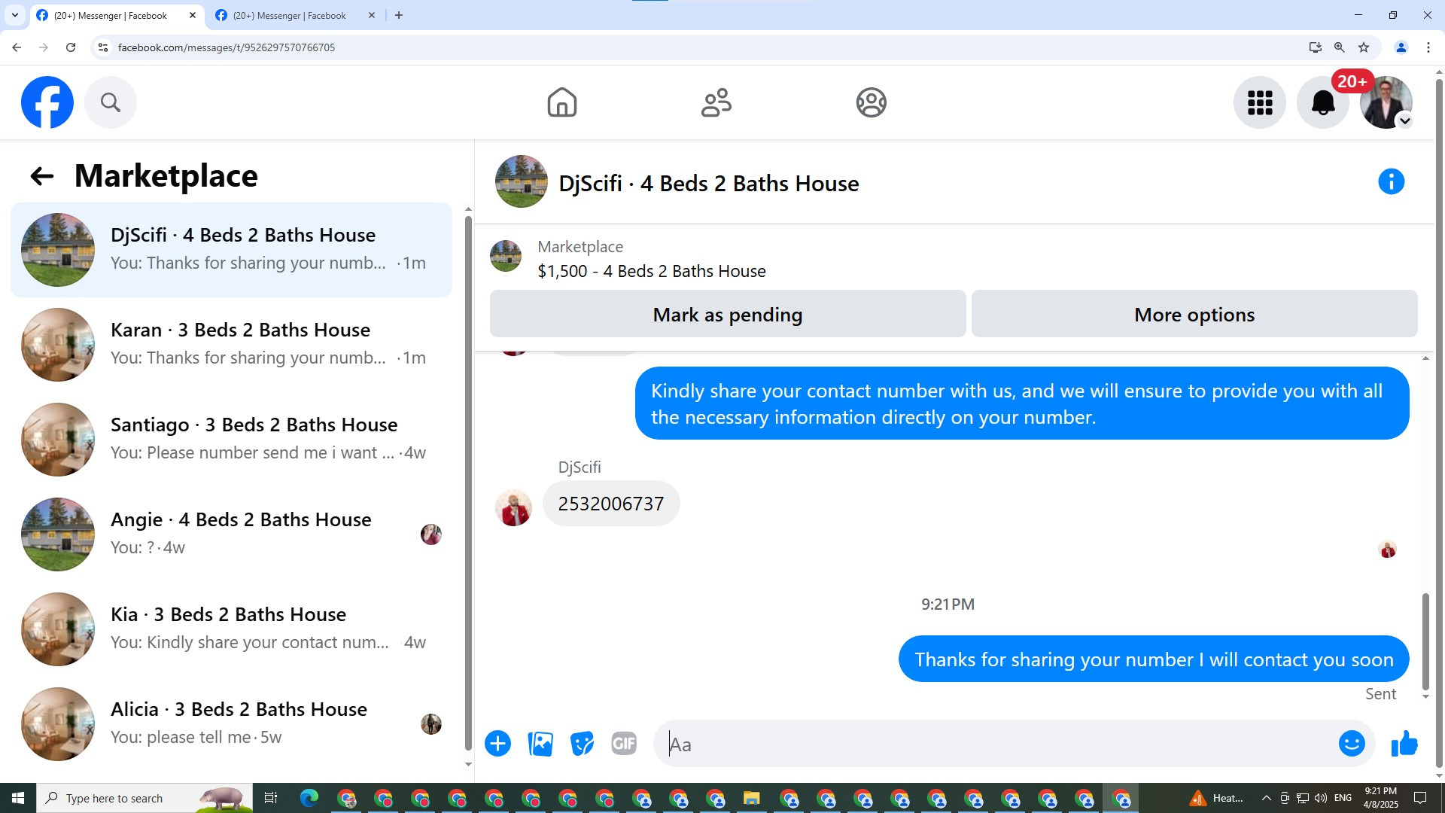The height and width of the screenshot is (813, 1445).
Task: Switch to the second Messenger browser tab
Action: (x=290, y=15)
